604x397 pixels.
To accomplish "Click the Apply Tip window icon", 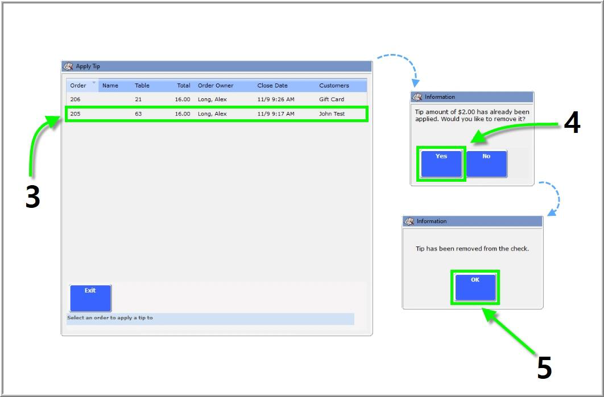I will pos(68,66).
